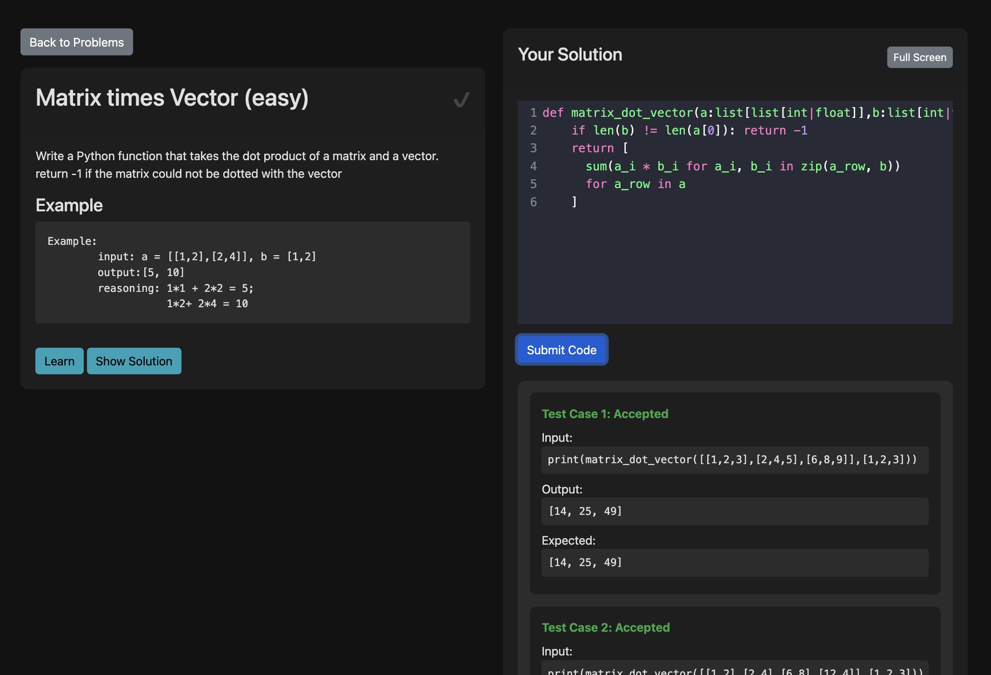This screenshot has height=675, width=991.
Task: Place cursor on code line 1 definition
Action: coord(747,113)
